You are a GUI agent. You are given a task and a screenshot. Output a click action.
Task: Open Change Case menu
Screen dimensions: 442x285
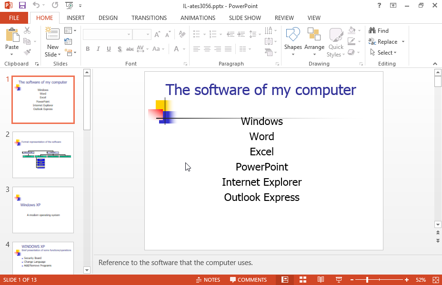point(158,49)
